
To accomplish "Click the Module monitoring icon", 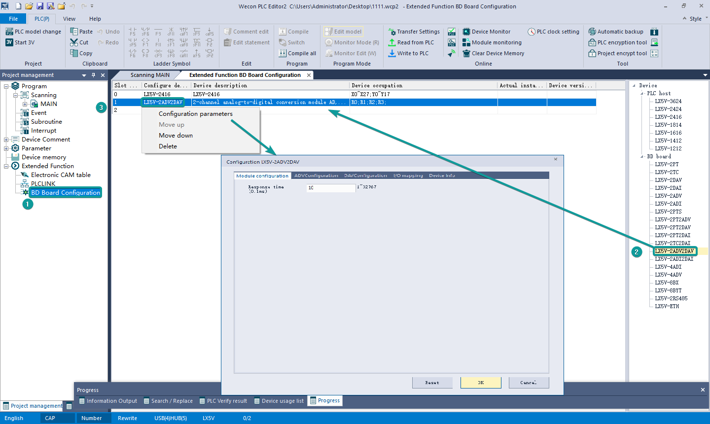I will click(466, 42).
